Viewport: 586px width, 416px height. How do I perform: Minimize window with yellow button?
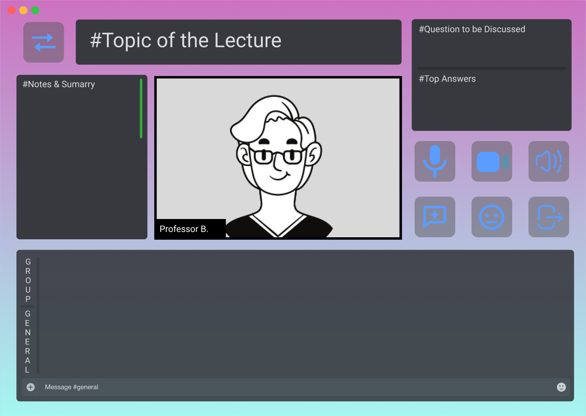point(24,10)
